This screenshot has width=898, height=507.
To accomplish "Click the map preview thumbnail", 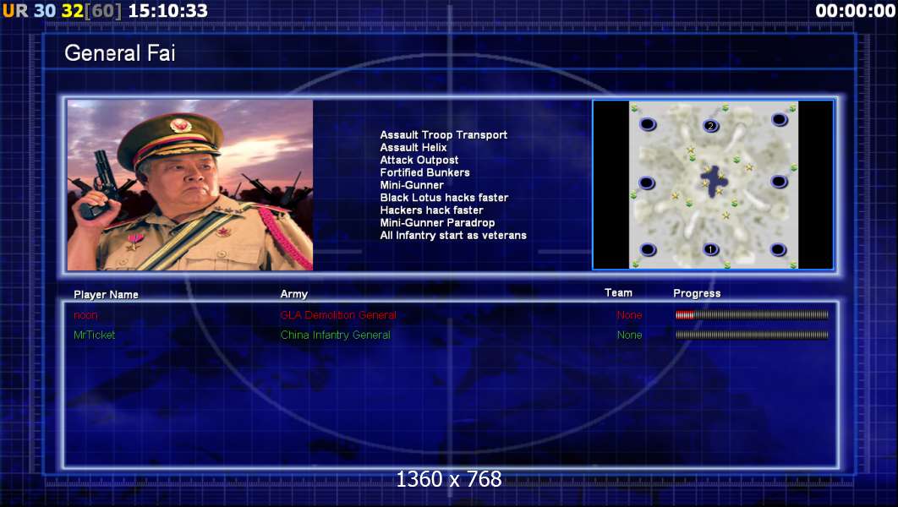I will point(713,185).
